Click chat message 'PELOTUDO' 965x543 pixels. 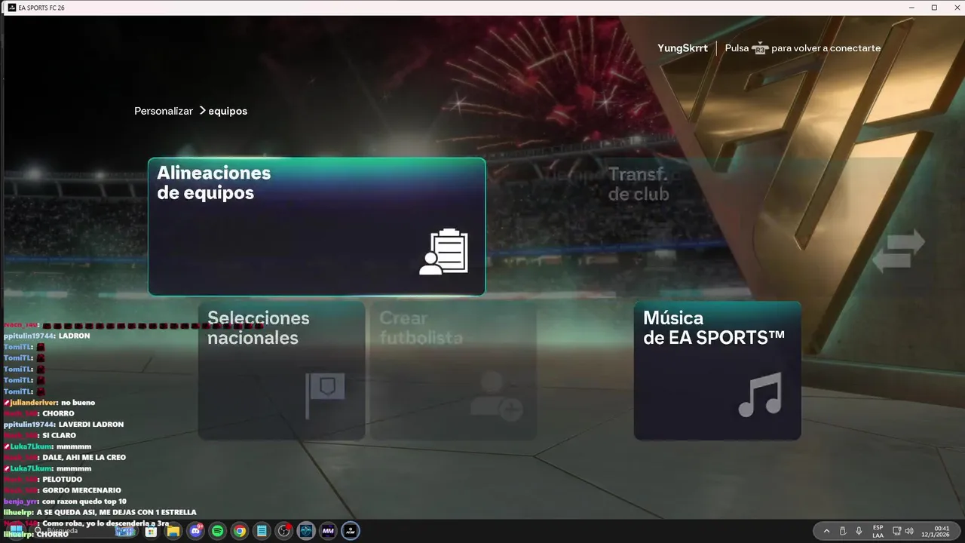pyautogui.click(x=62, y=479)
